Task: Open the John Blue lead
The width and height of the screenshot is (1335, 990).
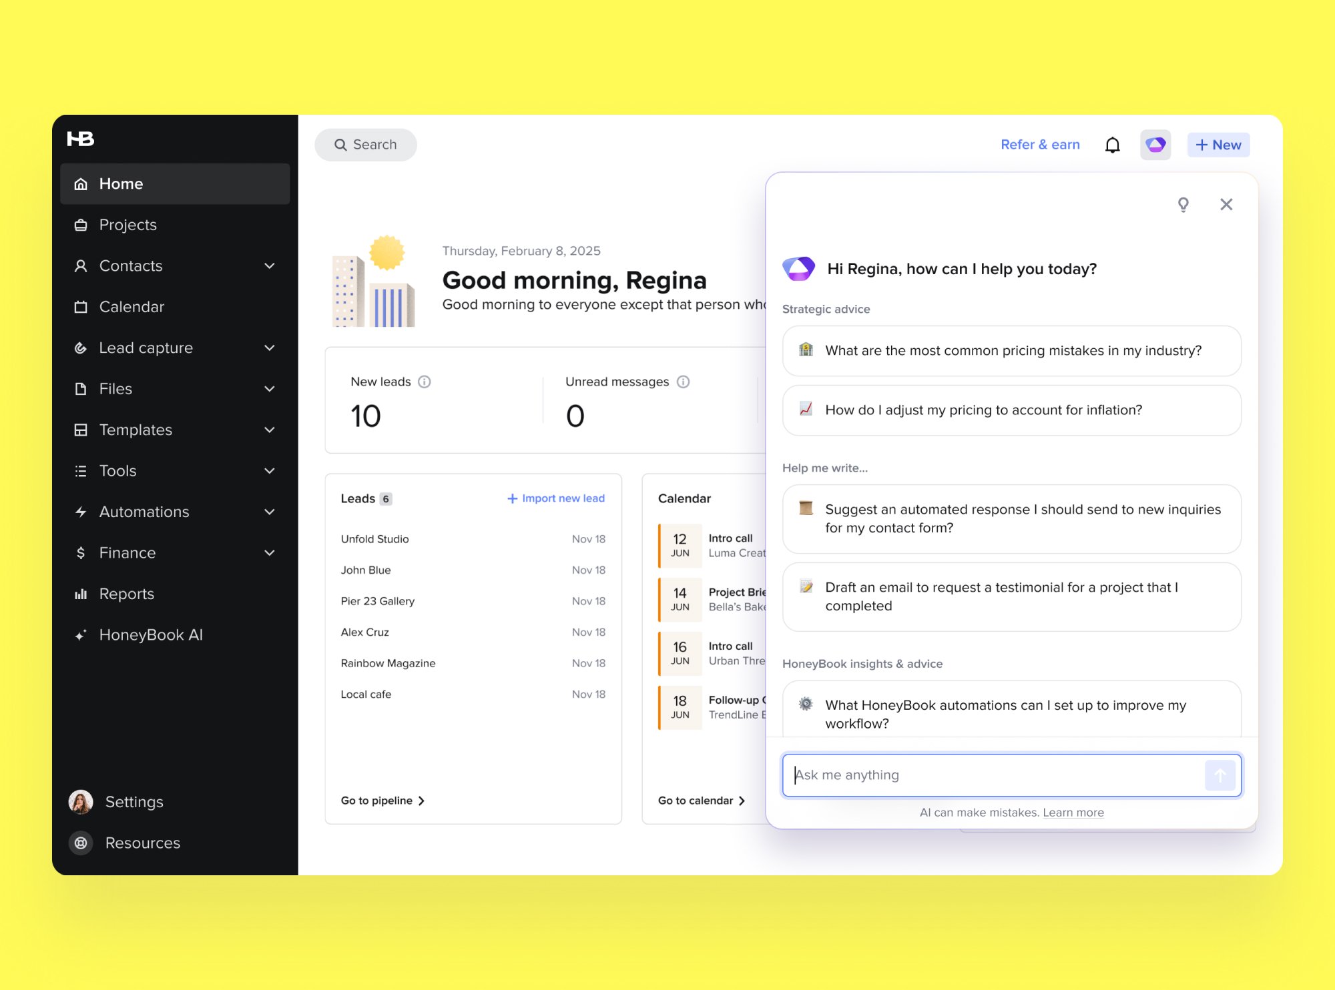Action: point(473,570)
